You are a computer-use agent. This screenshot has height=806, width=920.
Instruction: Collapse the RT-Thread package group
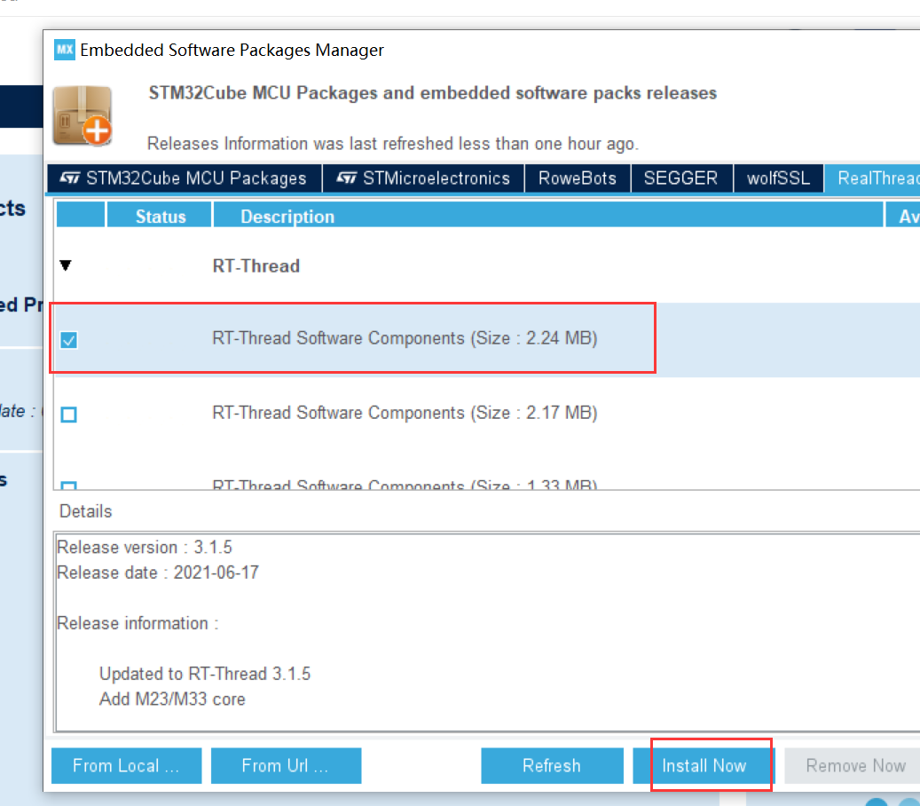pos(65,265)
